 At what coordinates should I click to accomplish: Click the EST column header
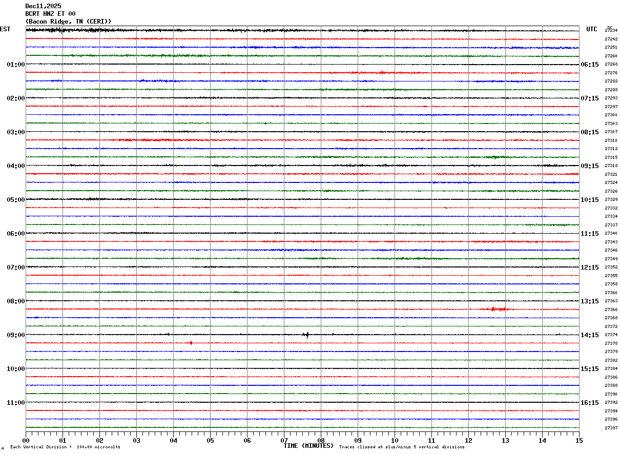click(x=5, y=29)
